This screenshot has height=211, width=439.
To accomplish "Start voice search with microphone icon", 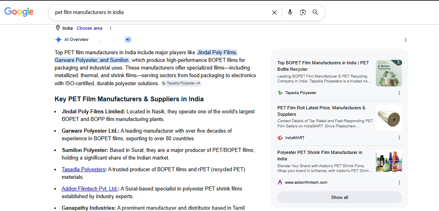I will pos(290,12).
